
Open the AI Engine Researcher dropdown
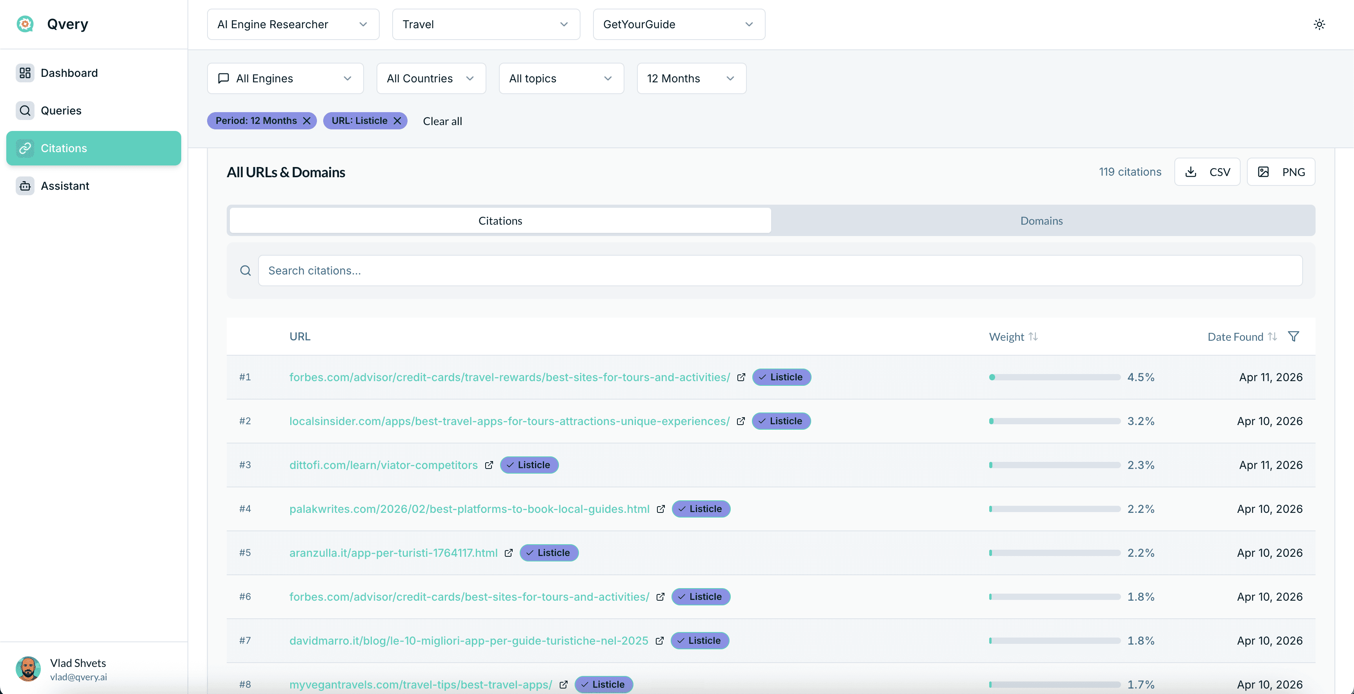point(293,24)
